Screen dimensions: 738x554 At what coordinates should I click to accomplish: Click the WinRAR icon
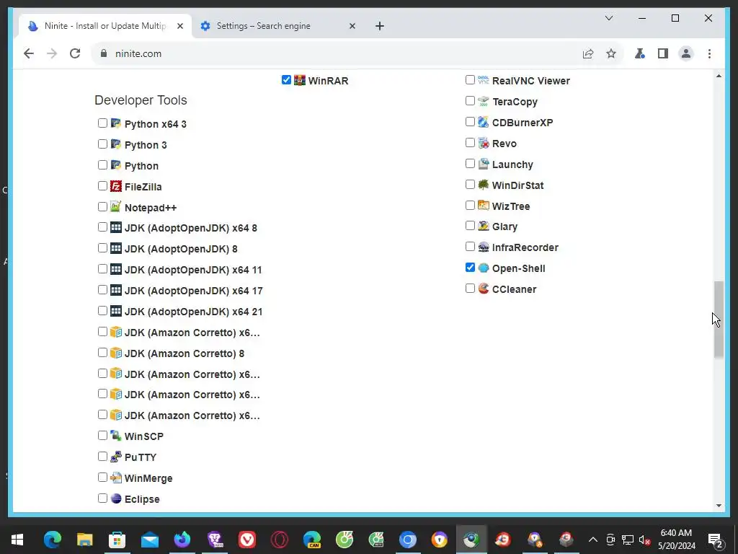[x=300, y=80]
